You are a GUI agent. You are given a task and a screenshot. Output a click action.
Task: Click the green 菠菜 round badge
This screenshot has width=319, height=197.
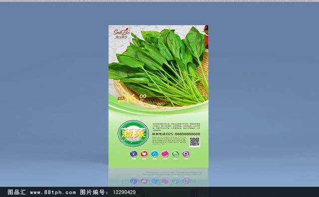click(x=133, y=133)
